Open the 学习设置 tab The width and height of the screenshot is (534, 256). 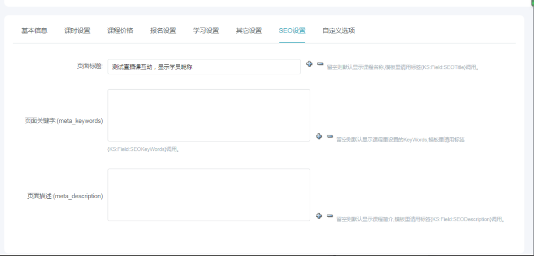click(x=206, y=31)
